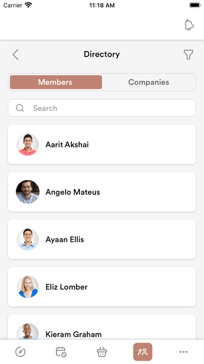This screenshot has width=204, height=364.
Task: Open the compass explore tab icon
Action: coord(20,352)
